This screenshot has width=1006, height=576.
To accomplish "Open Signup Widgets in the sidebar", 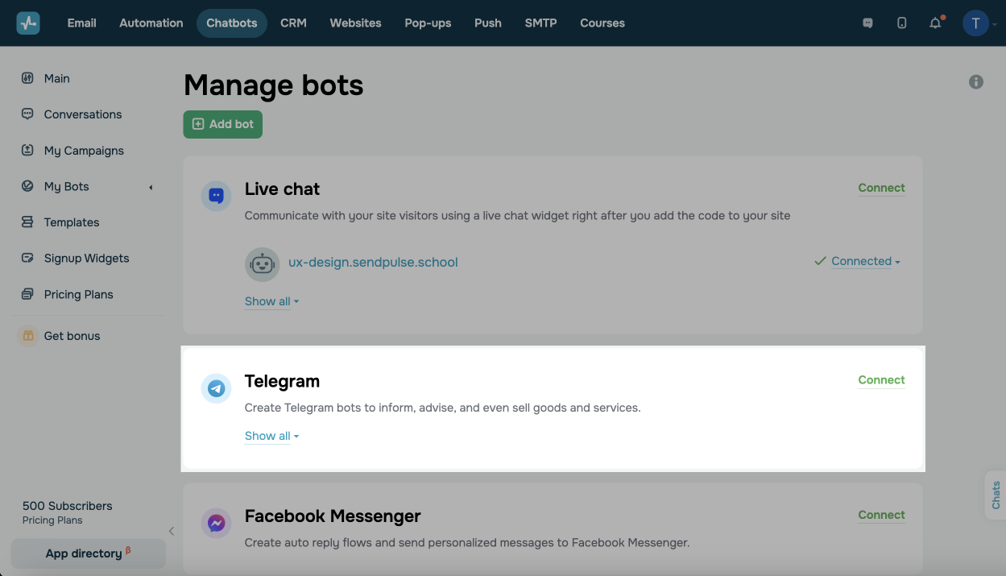I will click(x=86, y=259).
